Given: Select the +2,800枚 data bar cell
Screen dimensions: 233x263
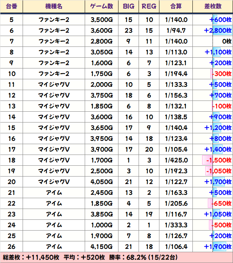Looking at the screenshot, I should pos(218,31).
